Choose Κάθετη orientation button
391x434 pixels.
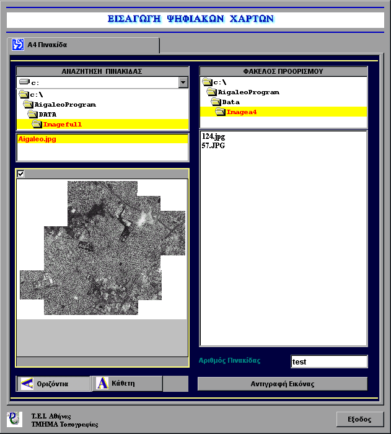[127, 383]
